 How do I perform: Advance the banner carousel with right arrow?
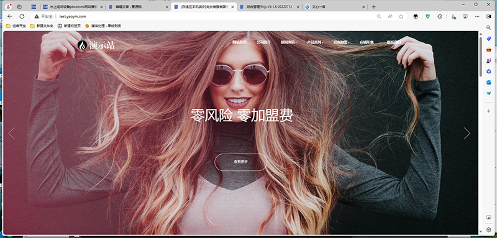coord(467,133)
